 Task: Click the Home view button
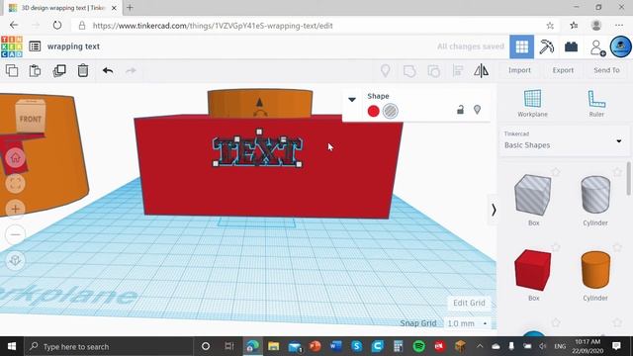pyautogui.click(x=16, y=158)
